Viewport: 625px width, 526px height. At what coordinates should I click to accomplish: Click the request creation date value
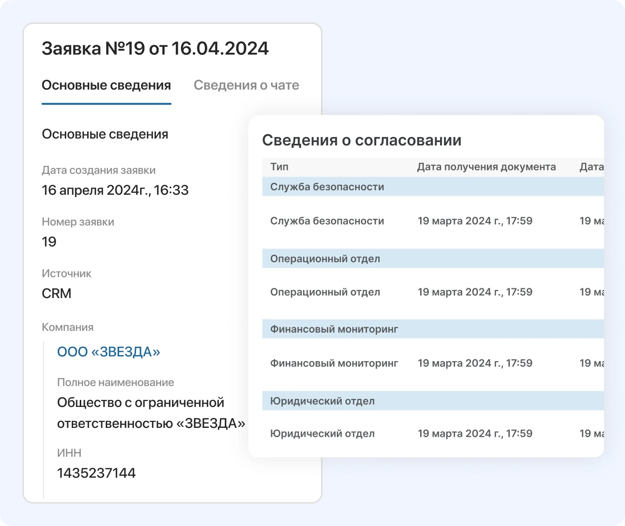click(x=115, y=190)
